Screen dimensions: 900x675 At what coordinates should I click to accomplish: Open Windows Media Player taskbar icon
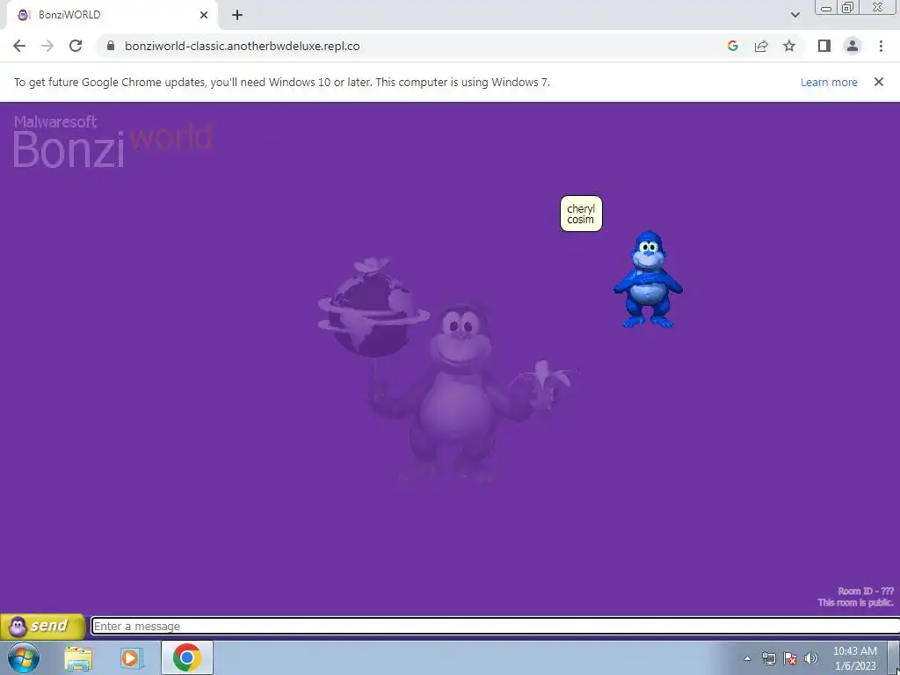point(131,658)
